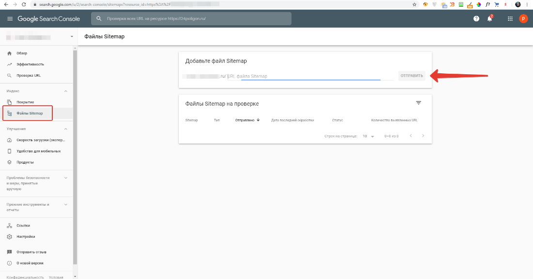The height and width of the screenshot is (279, 533).
Task: Open the help question mark icon
Action: click(x=476, y=19)
